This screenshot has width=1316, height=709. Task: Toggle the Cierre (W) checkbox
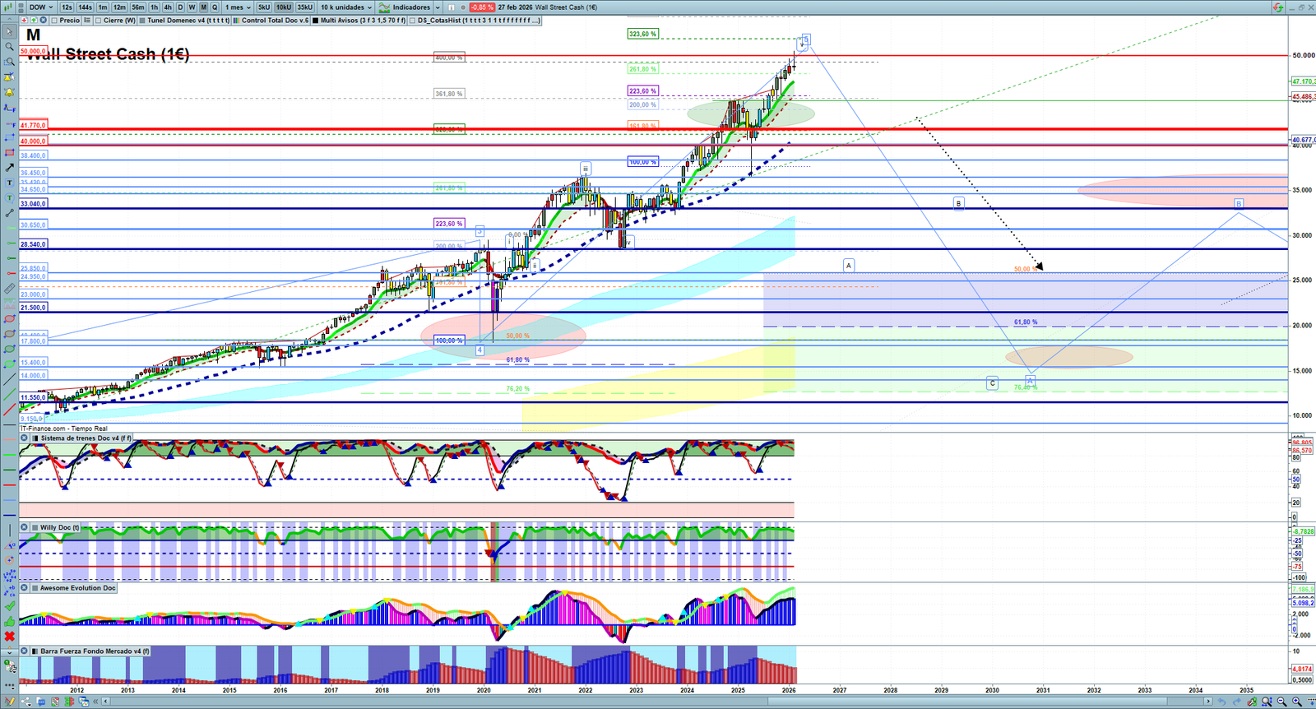(x=99, y=21)
